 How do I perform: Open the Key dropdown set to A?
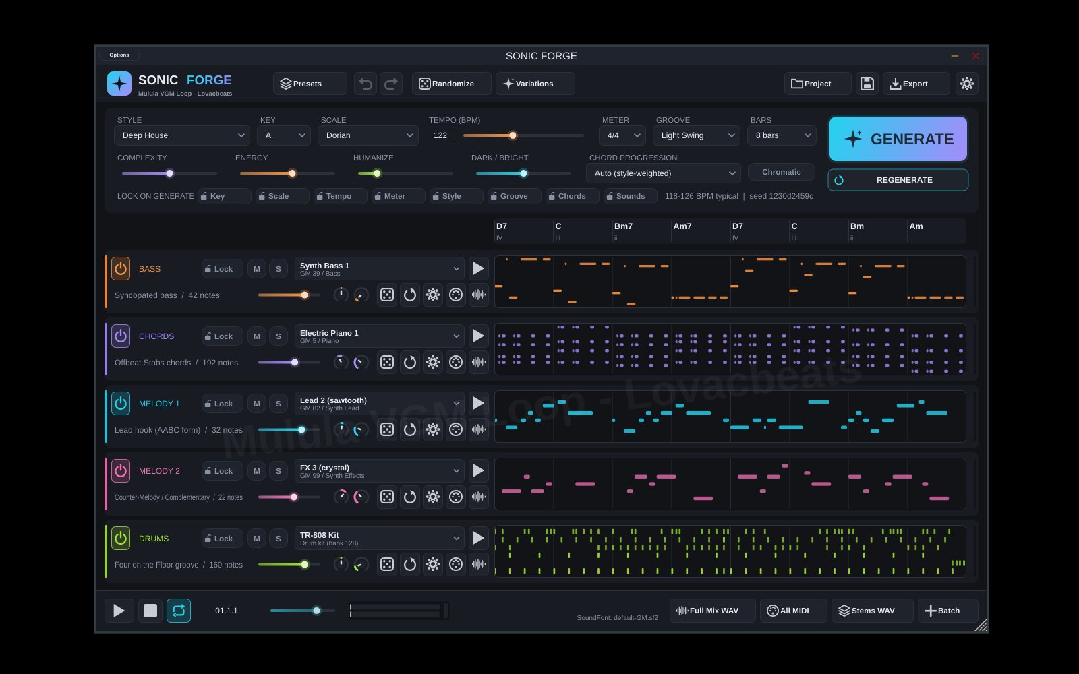click(x=284, y=135)
